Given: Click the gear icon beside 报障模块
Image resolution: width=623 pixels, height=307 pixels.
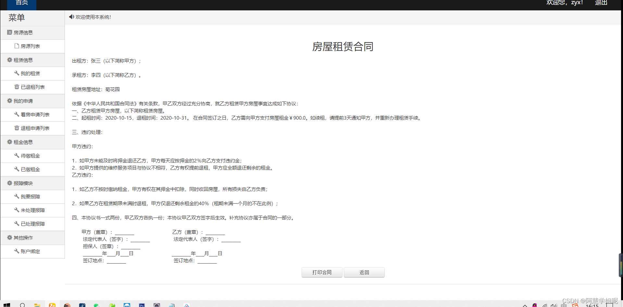Looking at the screenshot, I should [9, 183].
